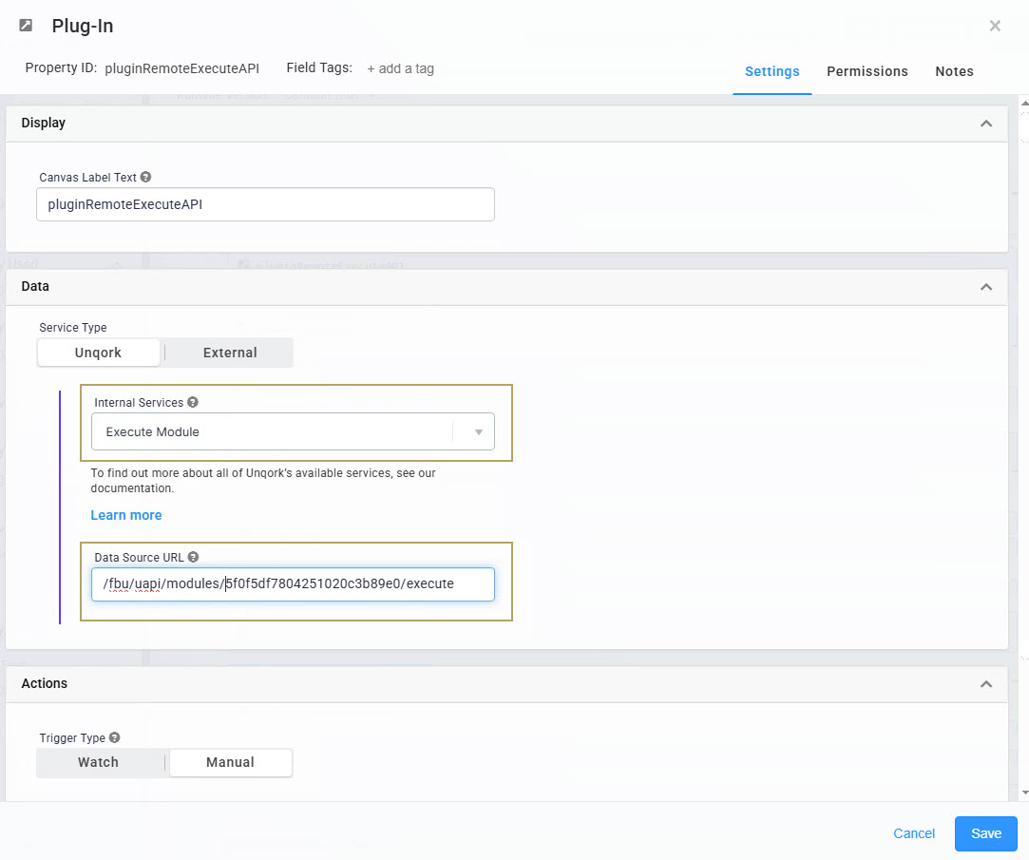Click the Learn more link
Image resolution: width=1029 pixels, height=860 pixels.
(125, 514)
